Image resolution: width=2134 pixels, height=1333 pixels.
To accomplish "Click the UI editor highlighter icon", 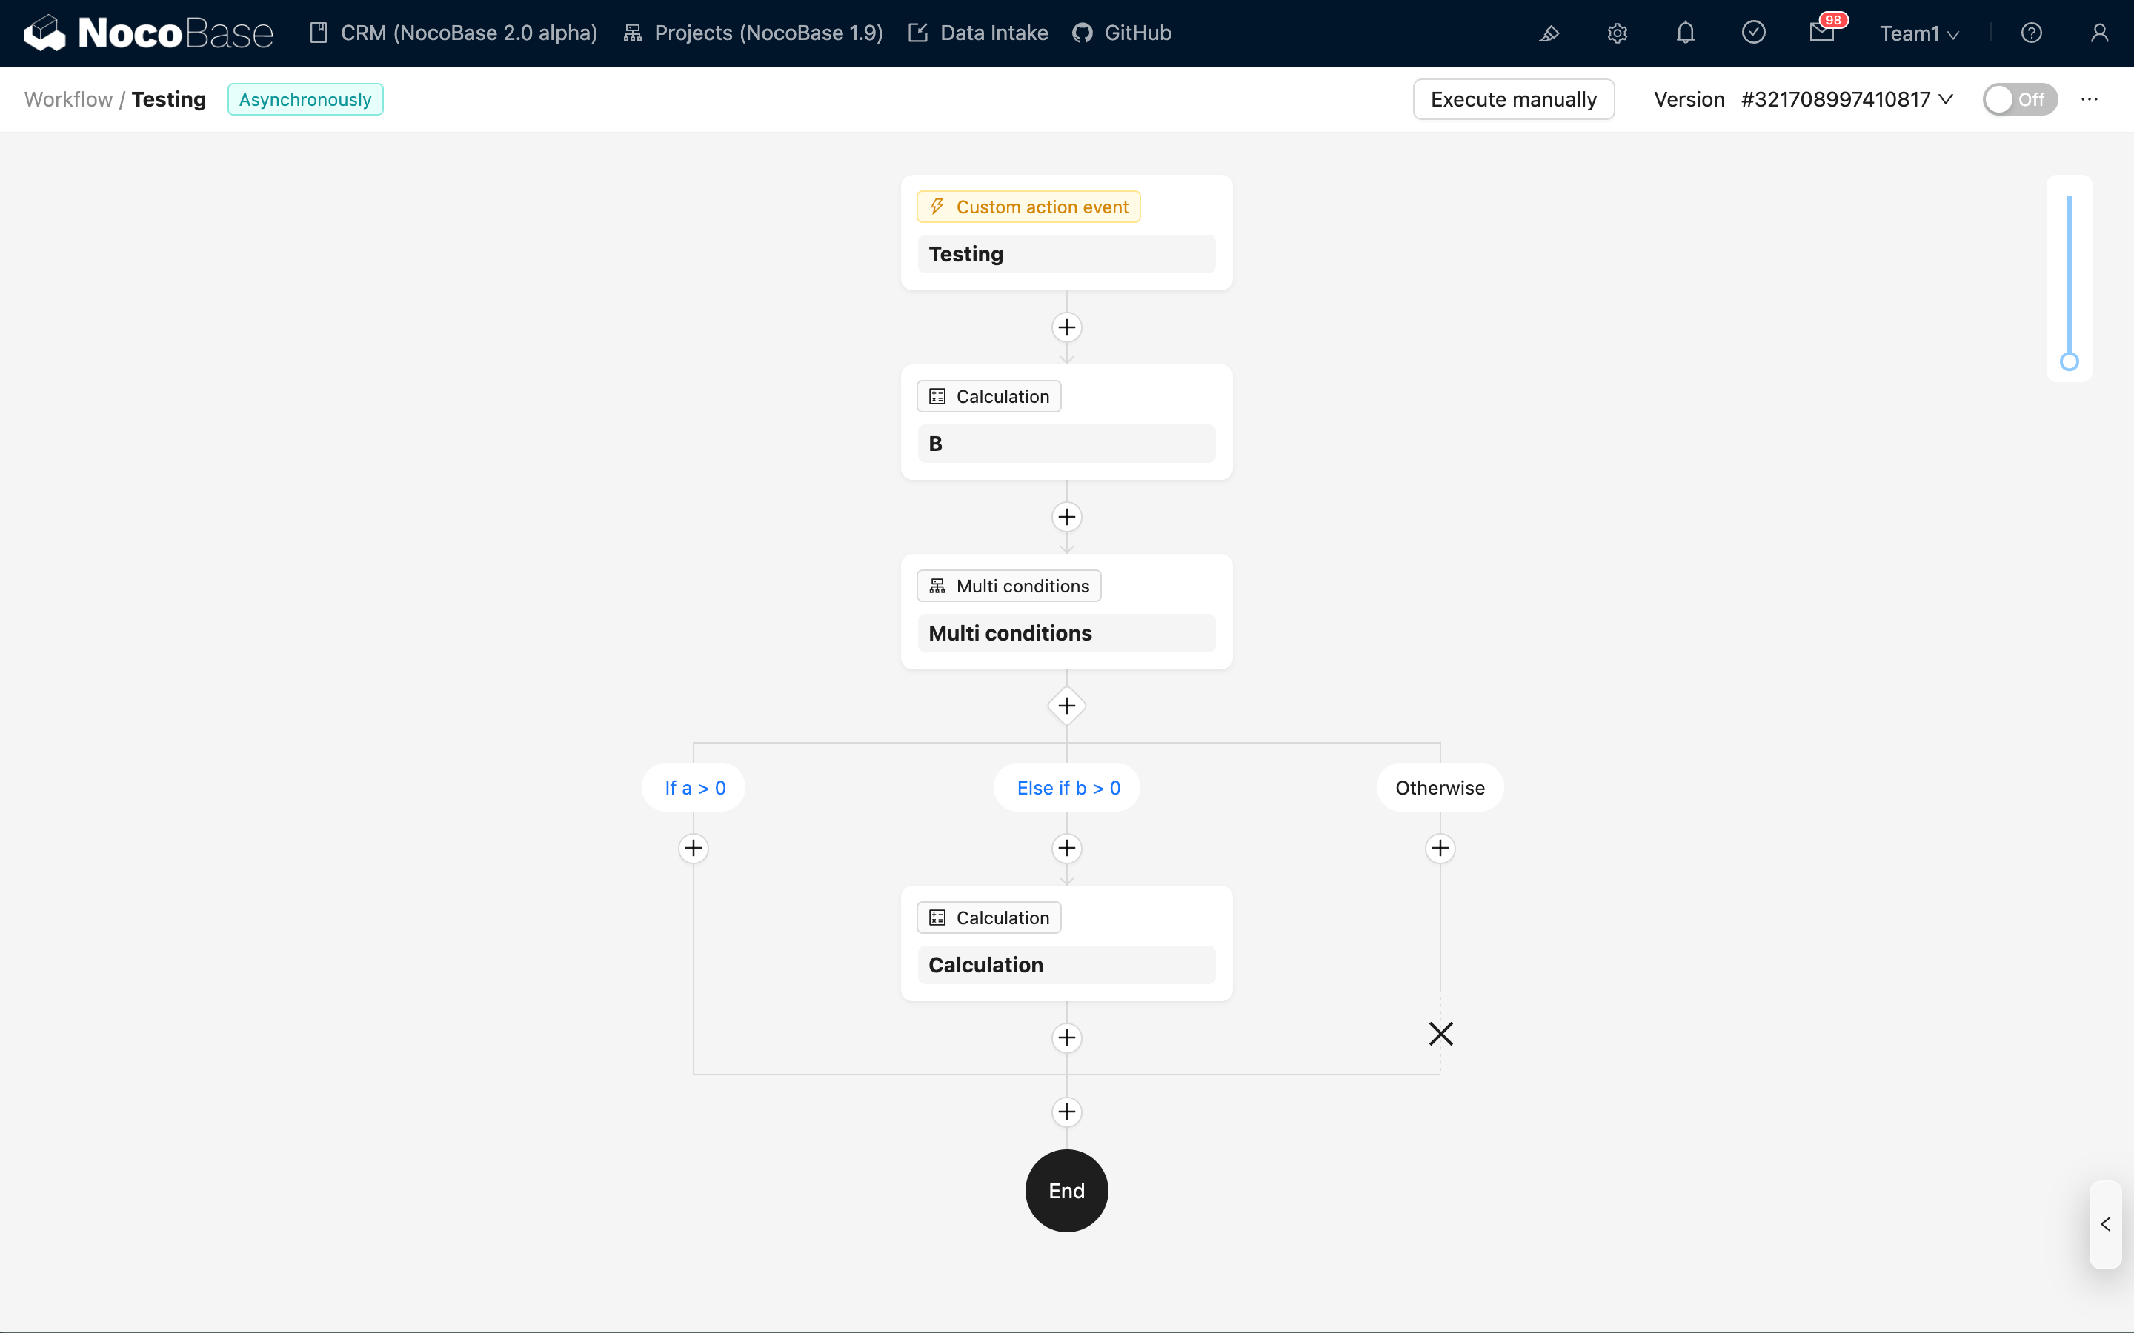I will point(1549,33).
